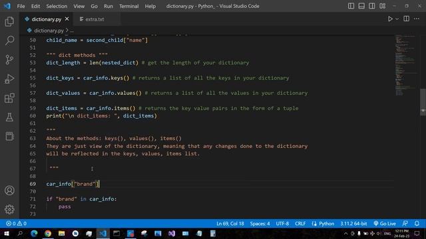The width and height of the screenshot is (426, 239).
Task: Open Windows taskbar search
Action: point(20,233)
